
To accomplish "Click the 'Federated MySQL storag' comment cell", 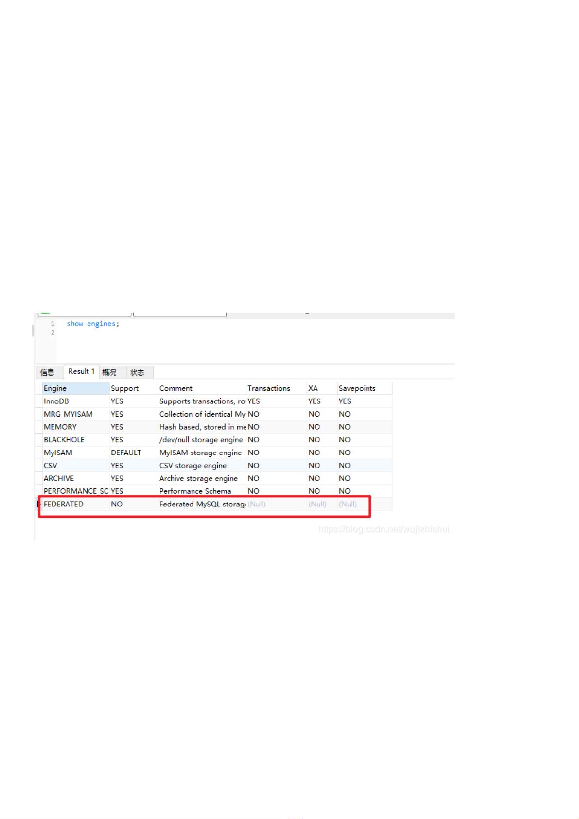I will pos(202,504).
